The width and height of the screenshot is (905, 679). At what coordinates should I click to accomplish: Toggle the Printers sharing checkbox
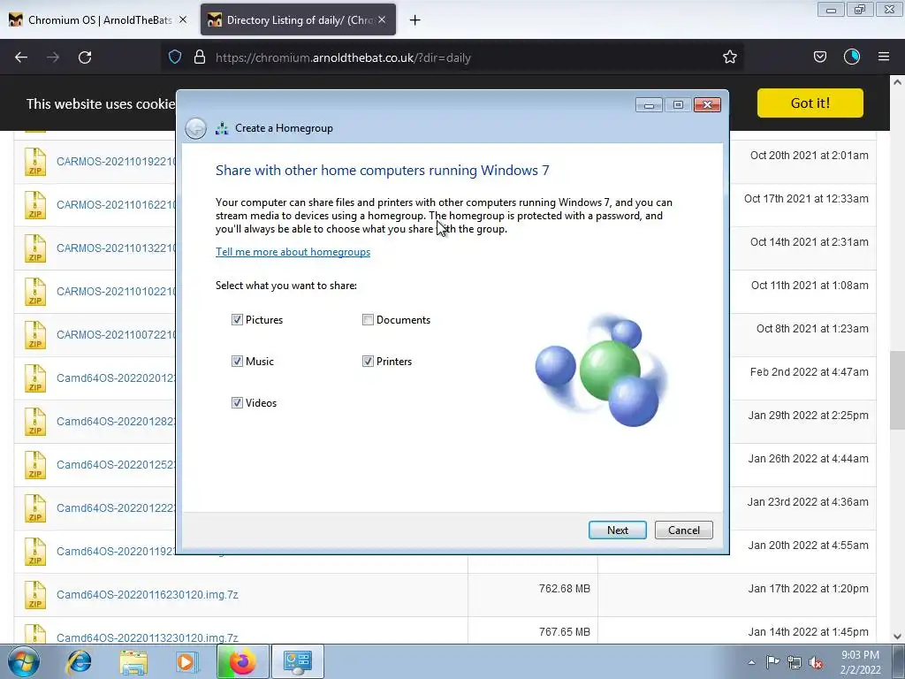click(368, 362)
